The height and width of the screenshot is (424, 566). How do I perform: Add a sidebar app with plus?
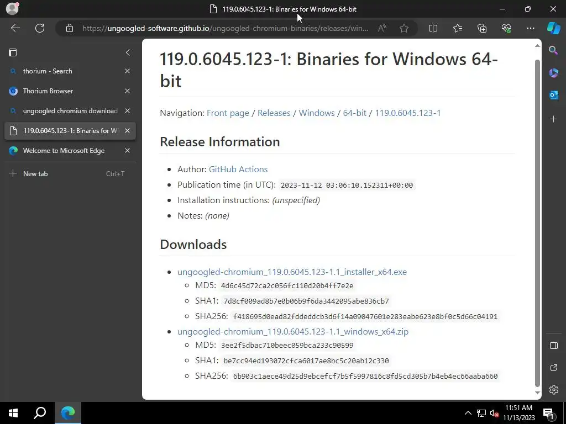(553, 119)
